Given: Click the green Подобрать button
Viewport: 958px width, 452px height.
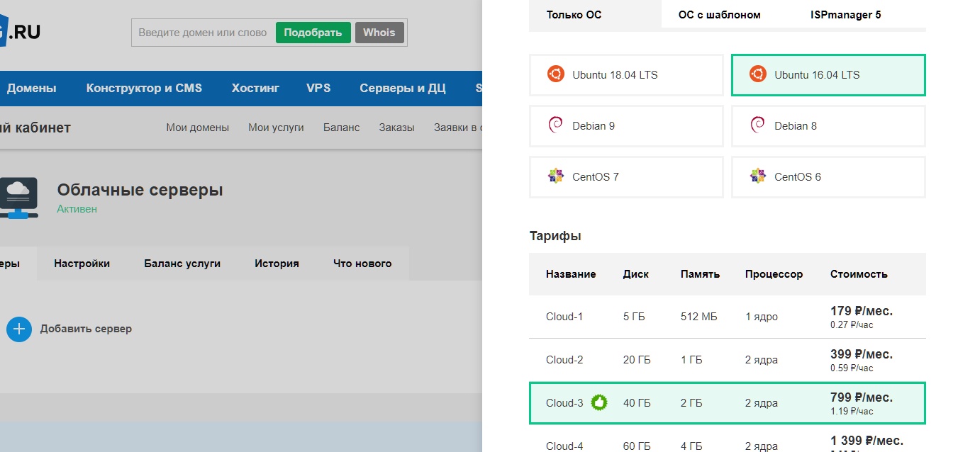Looking at the screenshot, I should click(313, 33).
